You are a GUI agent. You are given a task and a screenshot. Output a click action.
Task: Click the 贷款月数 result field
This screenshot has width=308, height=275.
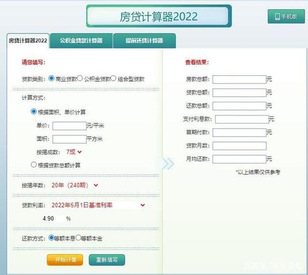tap(239, 146)
